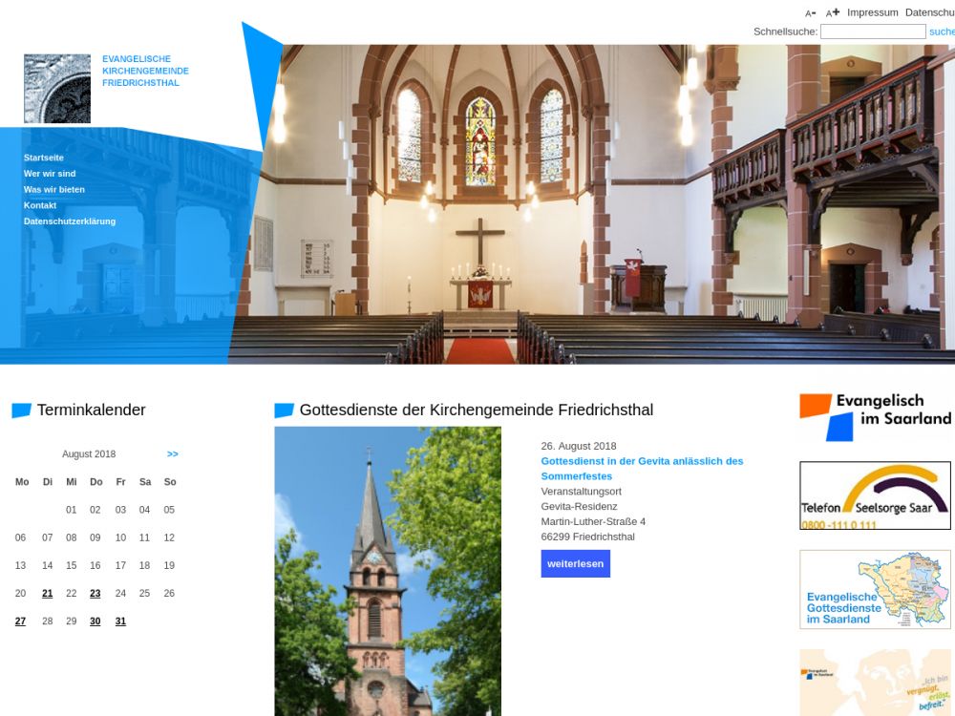Open the Evangelische Gottesdienste im Saarland map banner
Screen dimensions: 955x716
coord(875,589)
